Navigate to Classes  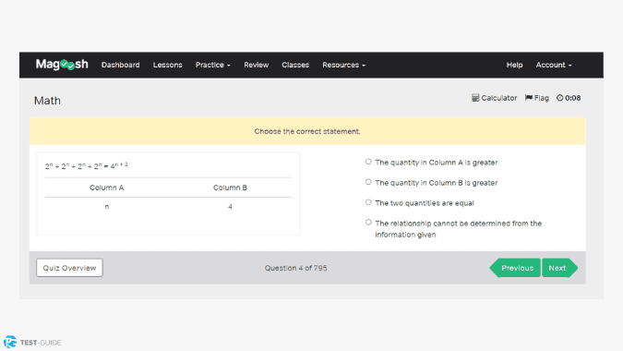pos(295,65)
